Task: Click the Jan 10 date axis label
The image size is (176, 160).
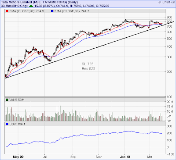Action: 125,157
